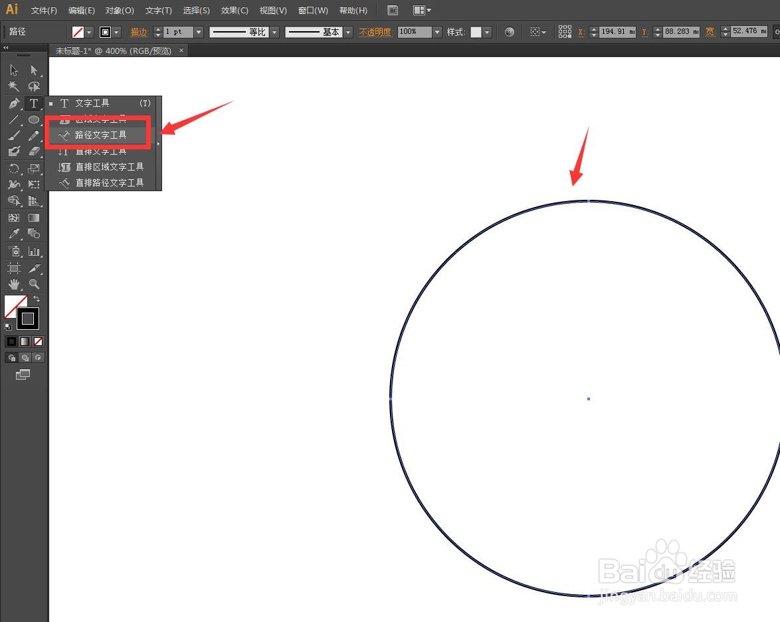Screen dimensions: 780x622
Task: Select the Paintbrush tool
Action: (14, 135)
